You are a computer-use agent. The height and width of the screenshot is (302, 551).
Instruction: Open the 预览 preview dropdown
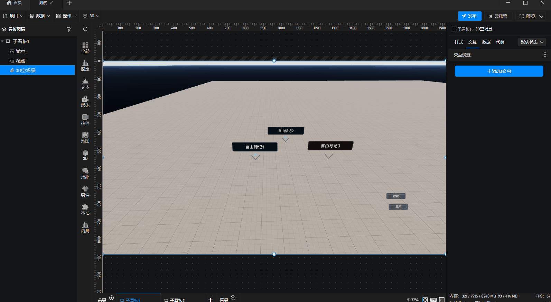[541, 16]
